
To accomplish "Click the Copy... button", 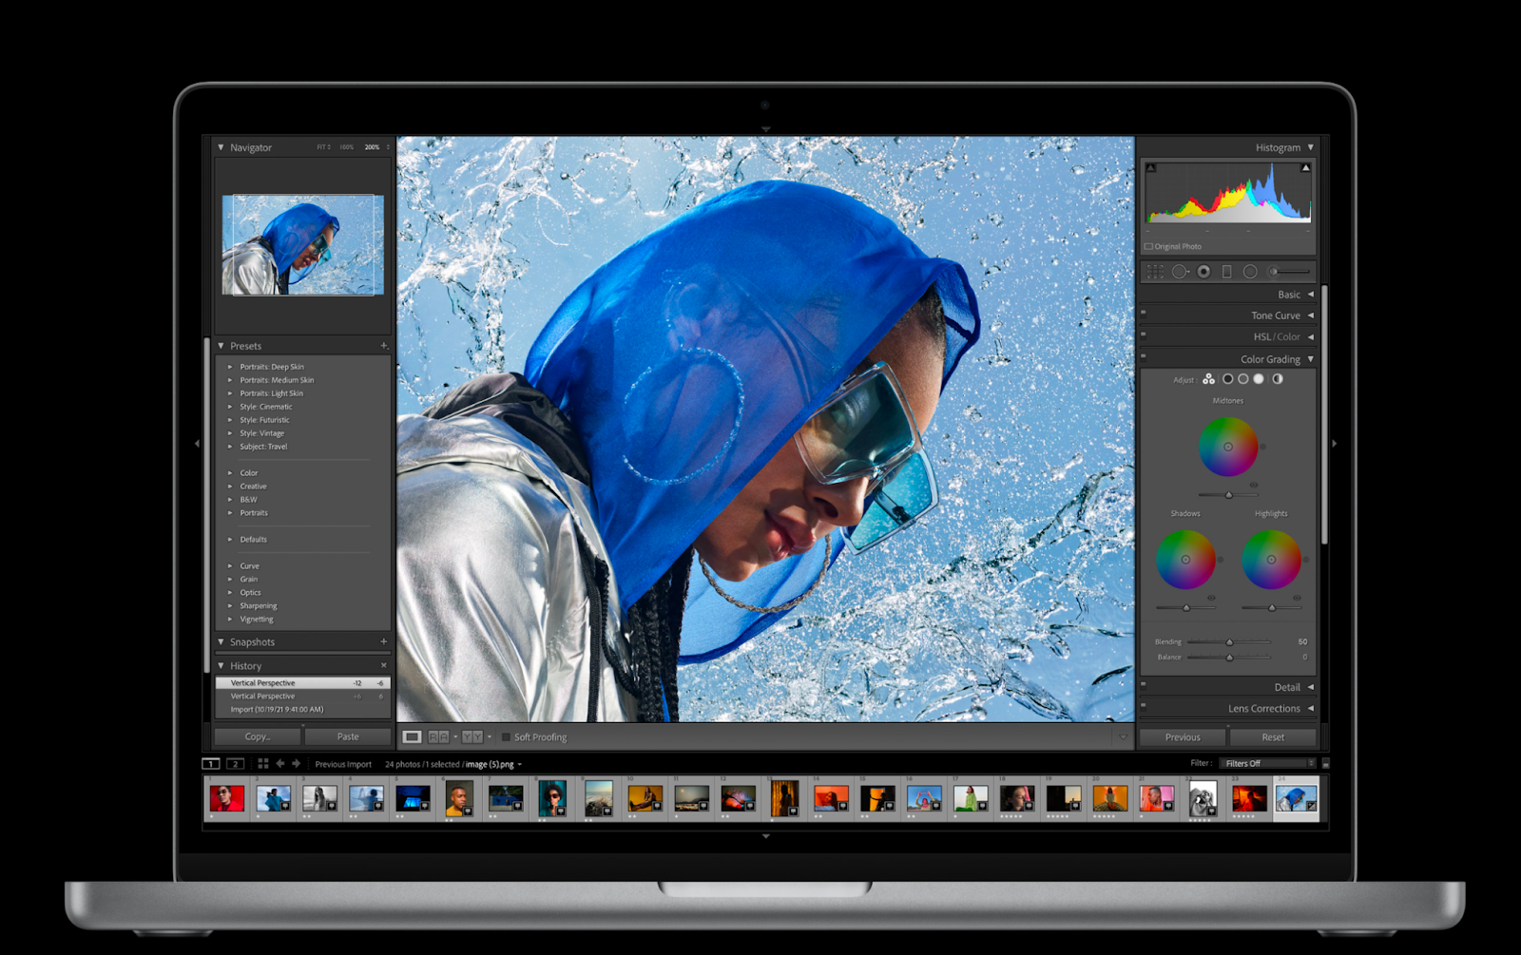I will [258, 736].
